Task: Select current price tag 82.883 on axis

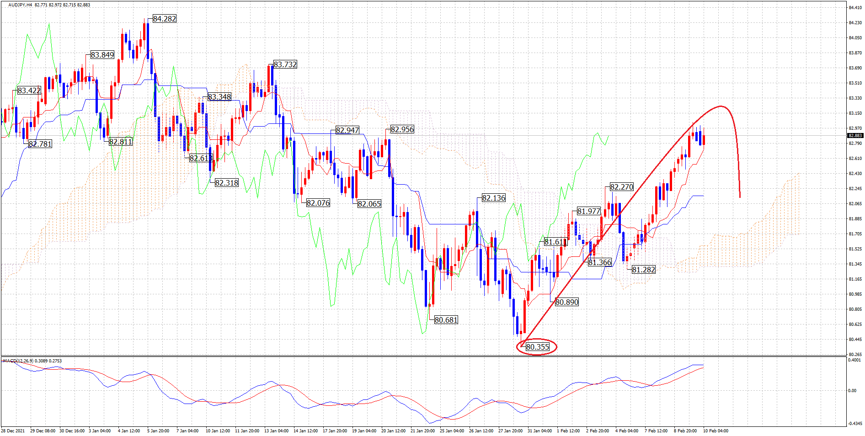Action: 855,136
